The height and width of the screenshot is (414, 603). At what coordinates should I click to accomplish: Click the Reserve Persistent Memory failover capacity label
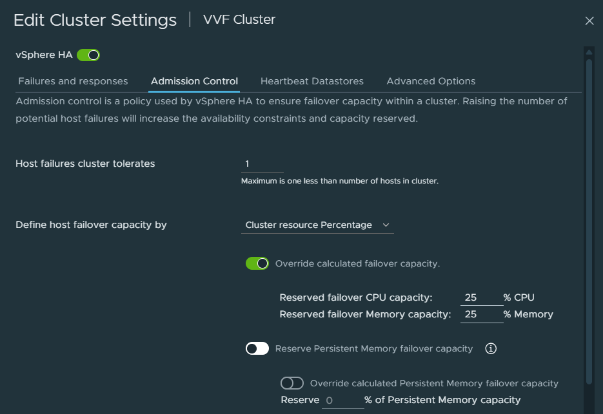374,348
